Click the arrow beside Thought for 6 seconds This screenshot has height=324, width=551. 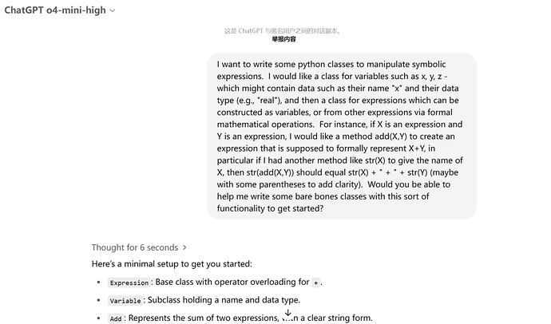(x=185, y=247)
